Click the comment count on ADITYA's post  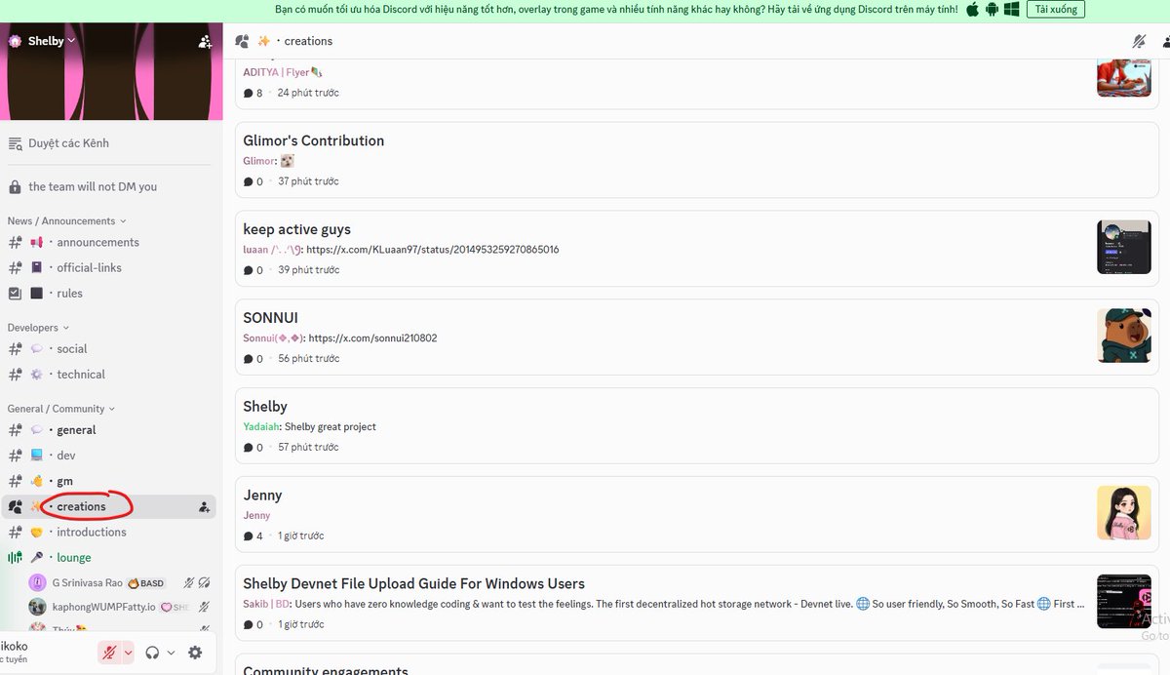pyautogui.click(x=253, y=94)
